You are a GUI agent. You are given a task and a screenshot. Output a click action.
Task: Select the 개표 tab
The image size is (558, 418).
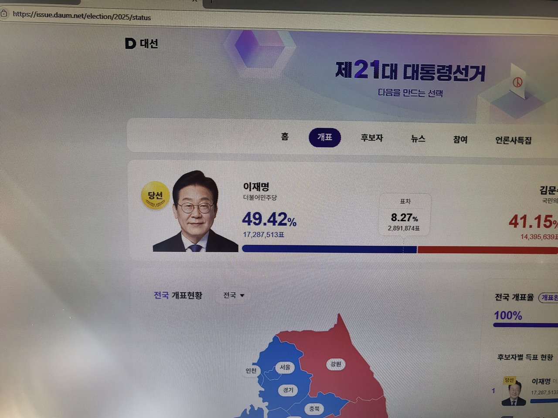click(325, 137)
